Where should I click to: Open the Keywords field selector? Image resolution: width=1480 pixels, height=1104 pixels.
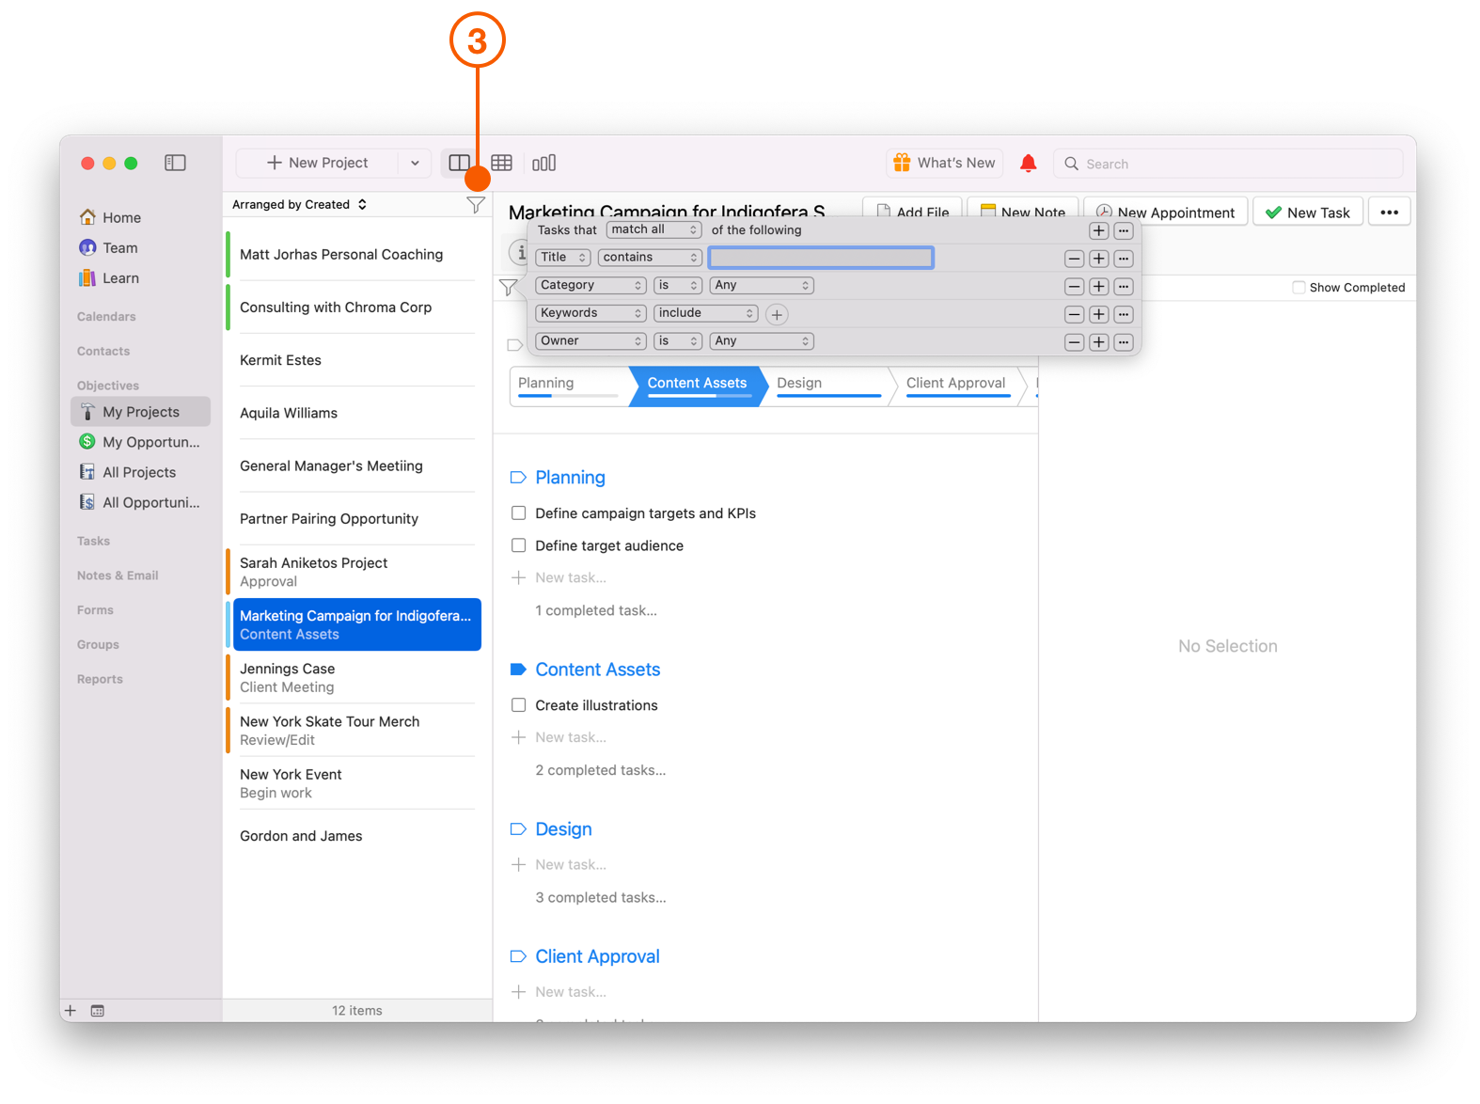[x=590, y=313]
